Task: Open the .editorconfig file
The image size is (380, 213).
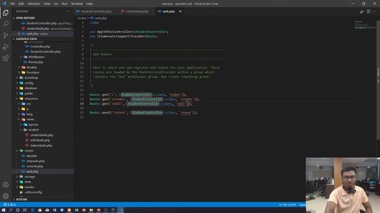Action: (33, 192)
